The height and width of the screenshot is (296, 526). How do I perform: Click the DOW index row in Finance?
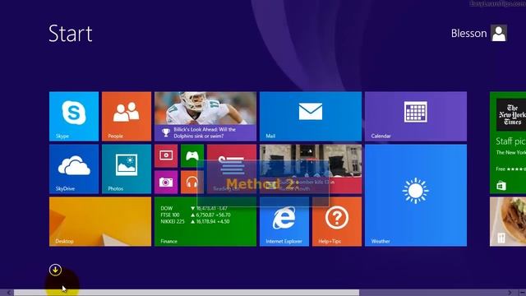coord(194,208)
